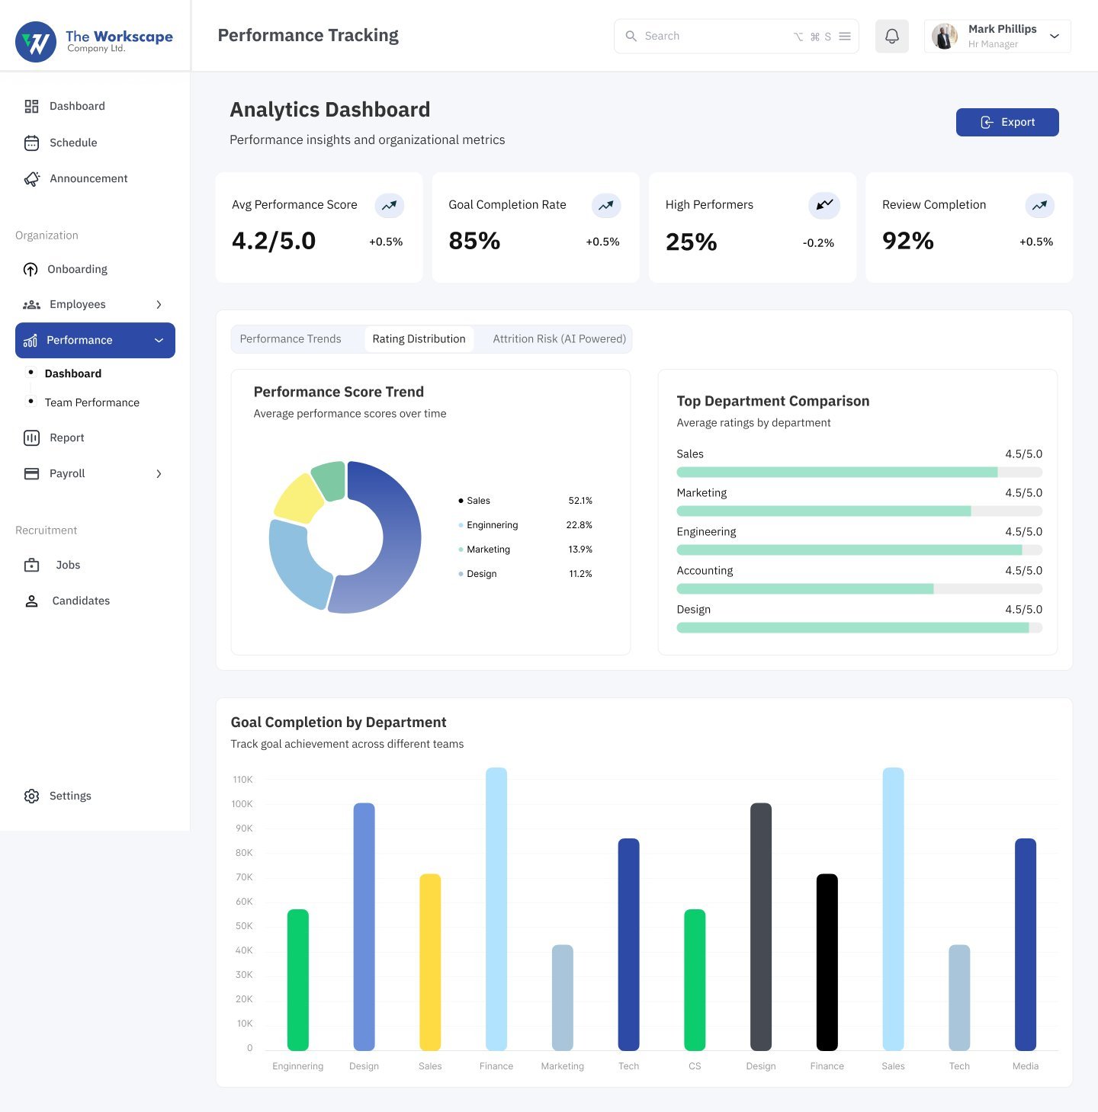Click the Review Completion trend icon
1098x1112 pixels.
click(x=1039, y=205)
